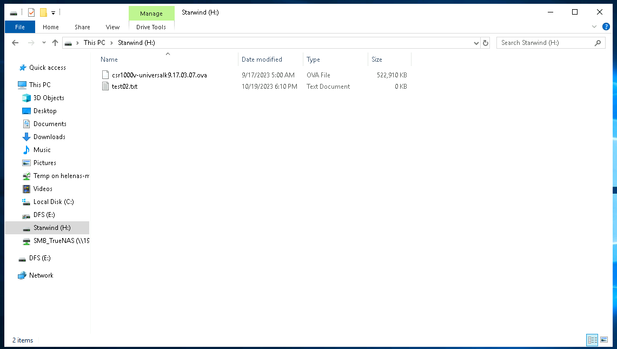Click This PC in address breadcrumb
The image size is (617, 349).
(94, 43)
